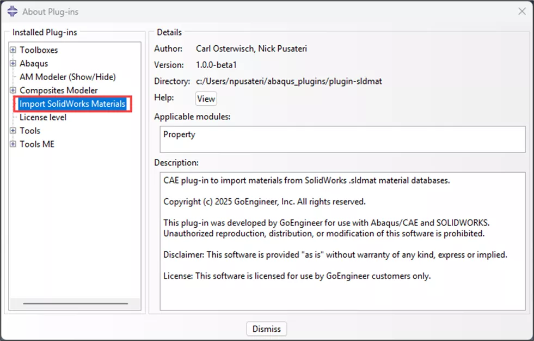This screenshot has height=341, width=534.
Task: Expand the Tools tree item
Action: (13, 131)
